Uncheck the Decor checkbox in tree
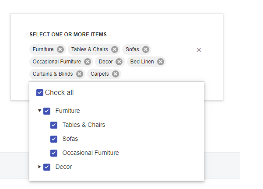This screenshot has width=263, height=189. coord(47,167)
